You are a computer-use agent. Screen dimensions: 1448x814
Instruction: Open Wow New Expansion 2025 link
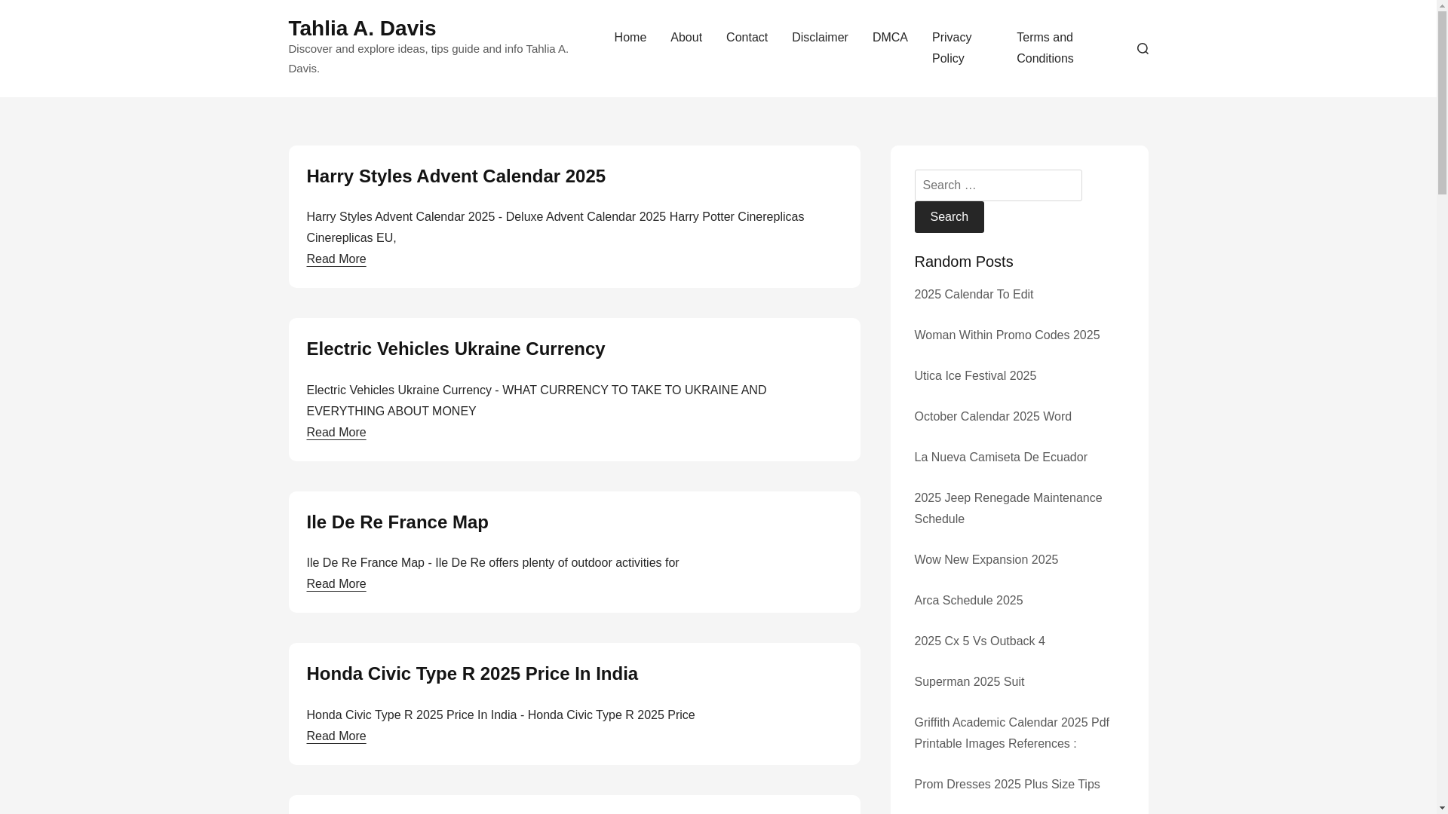tap(986, 560)
